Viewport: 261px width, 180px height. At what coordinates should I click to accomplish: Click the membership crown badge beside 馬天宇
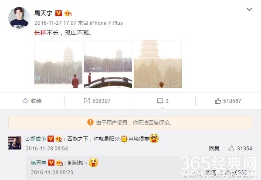point(68,13)
